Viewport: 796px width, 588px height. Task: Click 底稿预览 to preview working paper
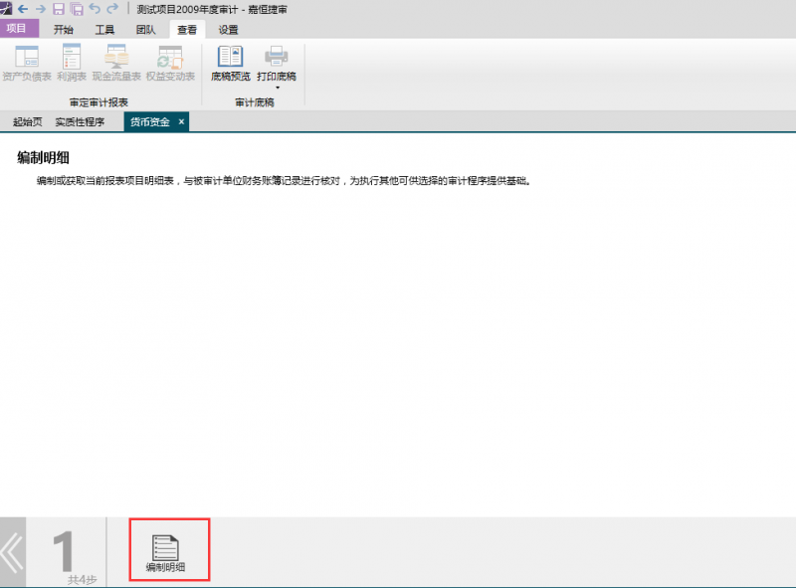click(x=230, y=62)
